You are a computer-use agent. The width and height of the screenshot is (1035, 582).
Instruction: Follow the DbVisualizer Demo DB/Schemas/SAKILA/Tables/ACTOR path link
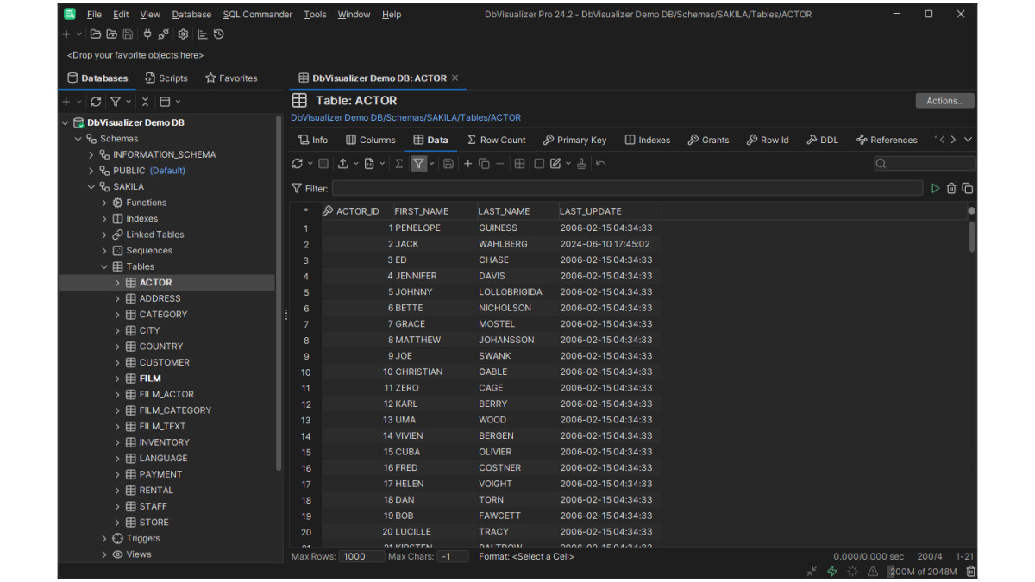tap(405, 117)
